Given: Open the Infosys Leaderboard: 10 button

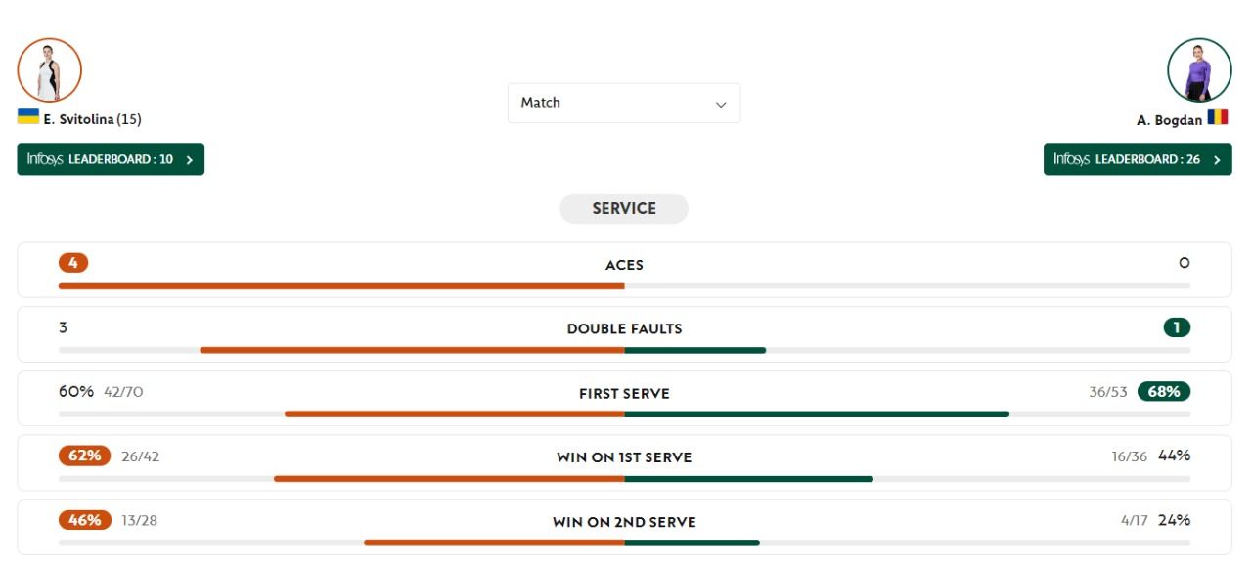Looking at the screenshot, I should coord(110,157).
